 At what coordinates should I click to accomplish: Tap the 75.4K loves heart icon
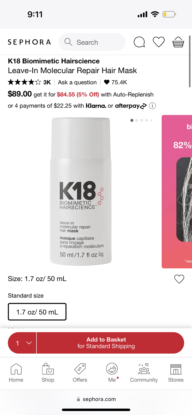tap(107, 82)
